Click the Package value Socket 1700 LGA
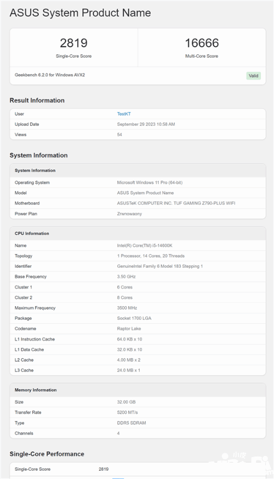The image size is (274, 479). [134, 318]
